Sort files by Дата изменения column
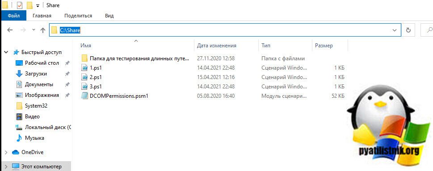The height and width of the screenshot is (171, 433). pyautogui.click(x=216, y=46)
